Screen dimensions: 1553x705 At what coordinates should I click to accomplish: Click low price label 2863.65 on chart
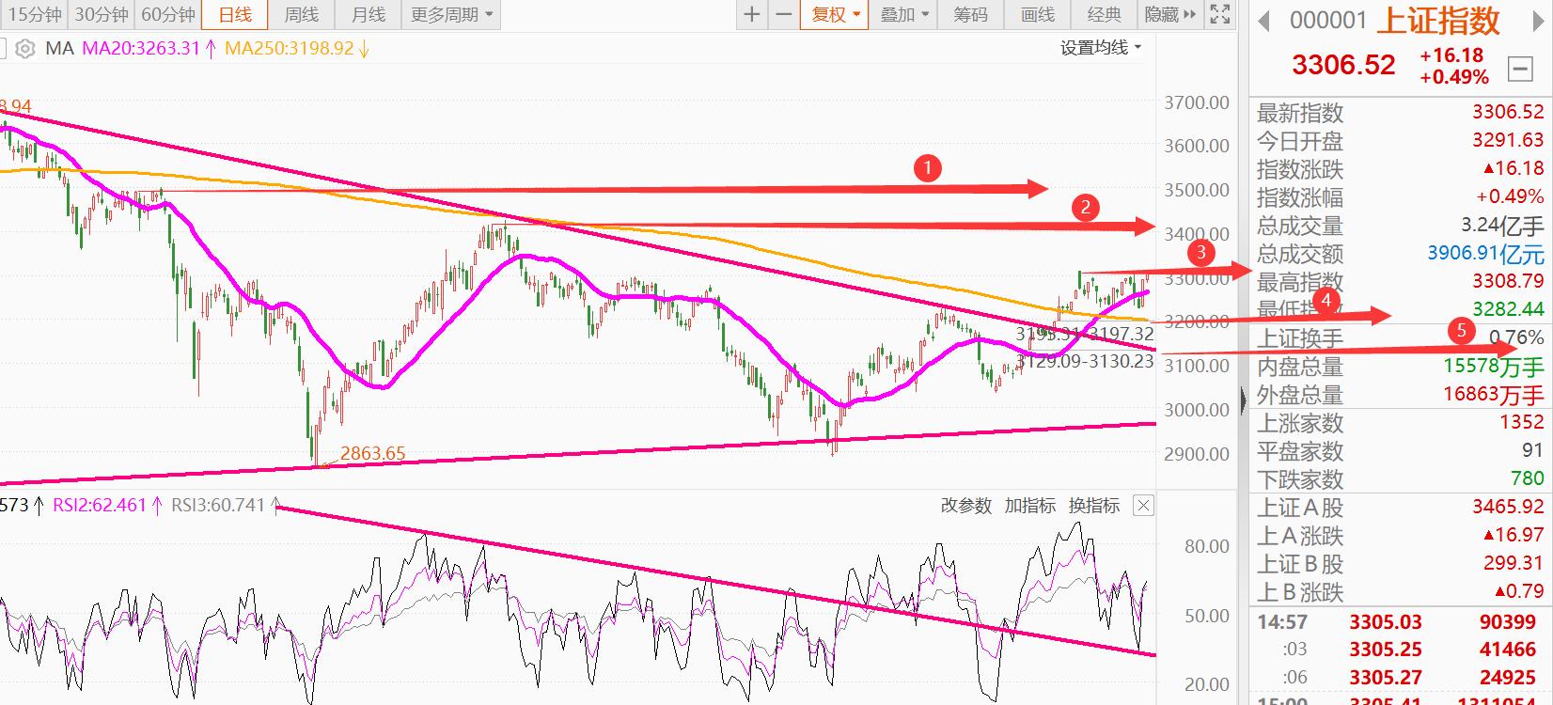pyautogui.click(x=372, y=453)
